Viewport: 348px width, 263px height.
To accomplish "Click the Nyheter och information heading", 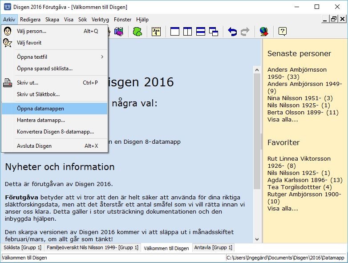I will [60, 167].
